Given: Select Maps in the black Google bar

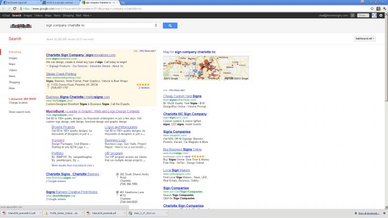Looking at the screenshot, I should tap(48, 16).
